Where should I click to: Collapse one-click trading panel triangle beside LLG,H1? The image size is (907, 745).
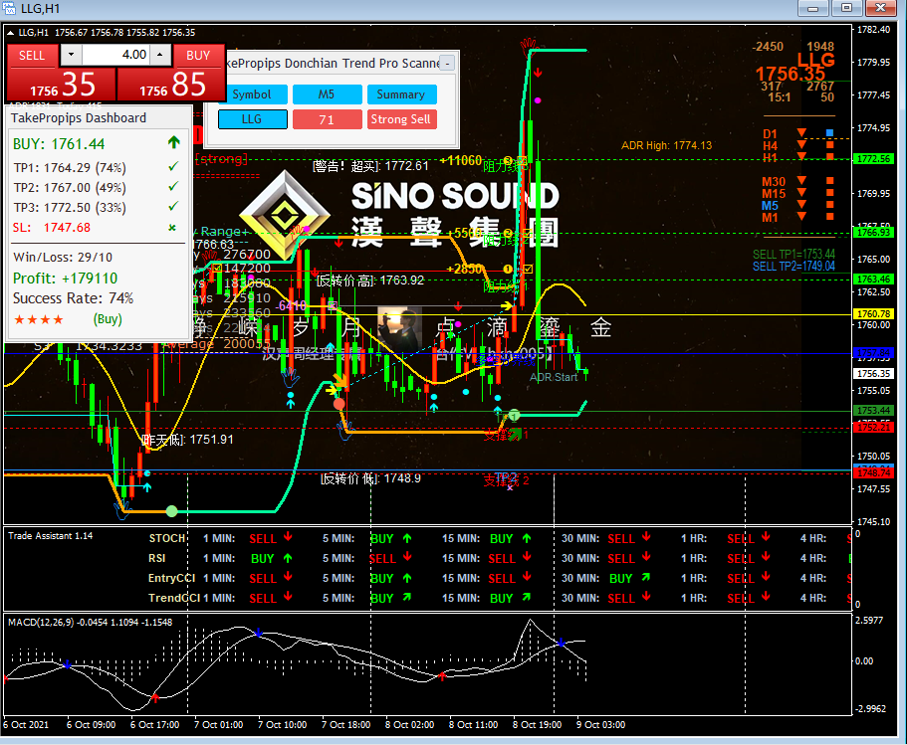click(10, 33)
